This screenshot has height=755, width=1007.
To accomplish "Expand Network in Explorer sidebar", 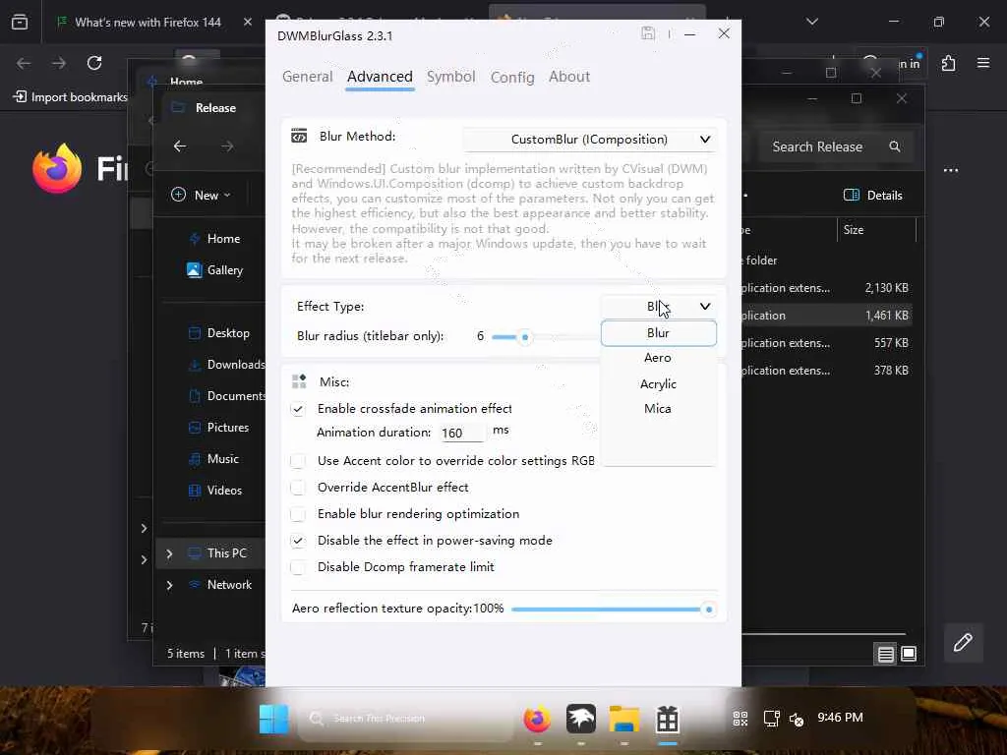I will point(169,585).
